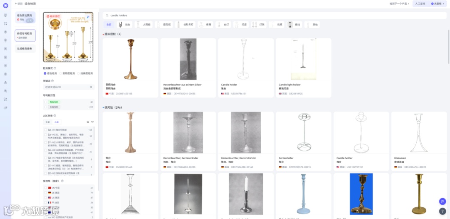Click the candle holders search field
The width and height of the screenshot is (450, 219).
point(275,15)
